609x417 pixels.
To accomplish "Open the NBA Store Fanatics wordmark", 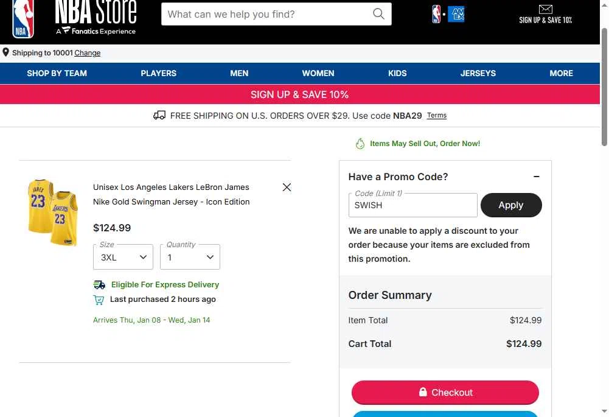I will (96, 18).
